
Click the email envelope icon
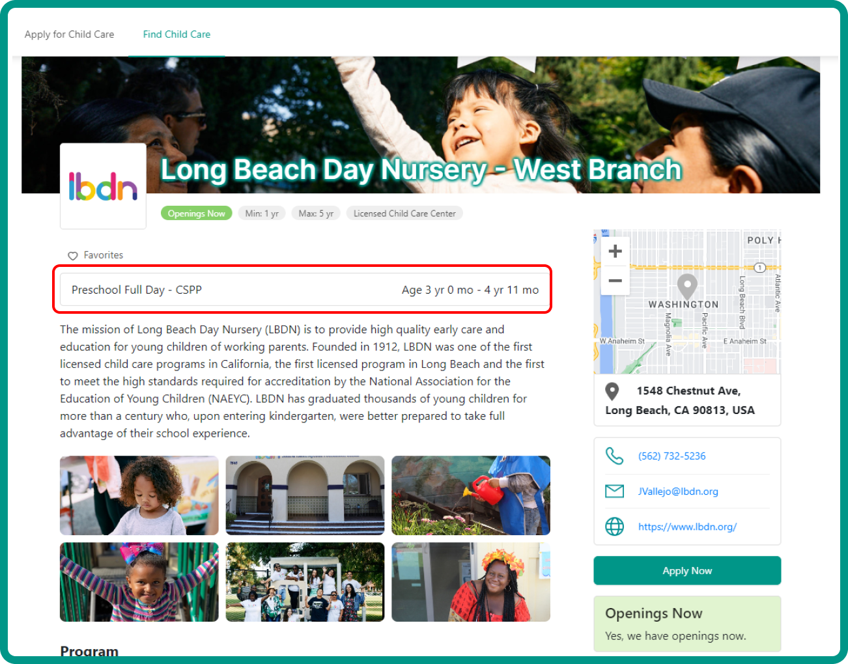pyautogui.click(x=614, y=491)
